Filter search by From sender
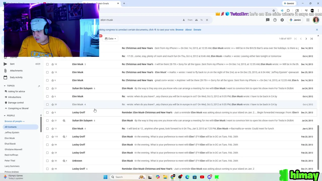This screenshot has width=322, height=181. 188,20
